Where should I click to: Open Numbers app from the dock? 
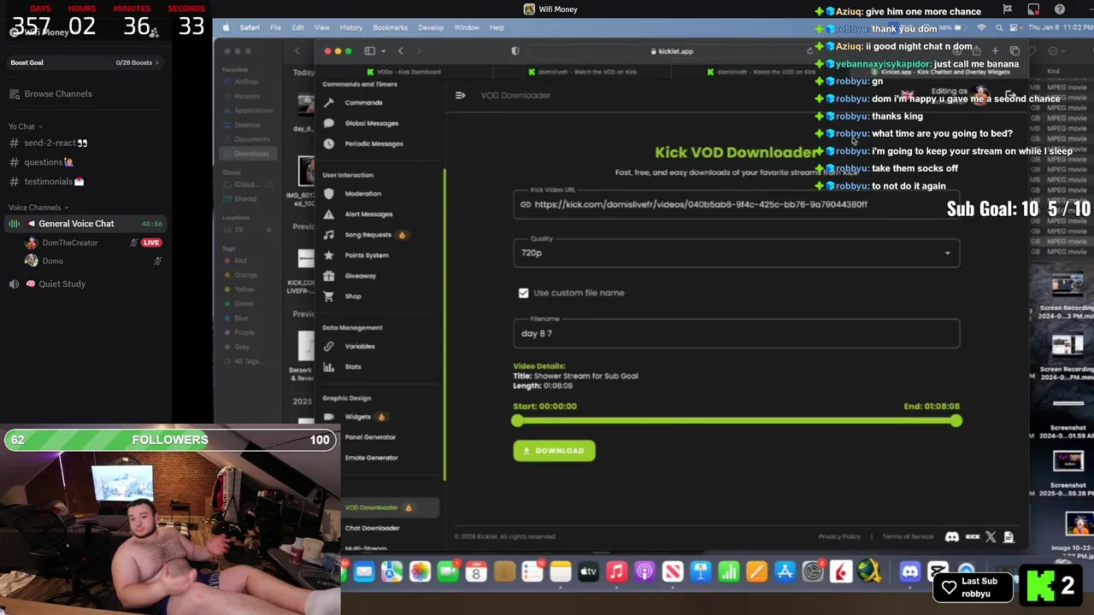coord(728,571)
